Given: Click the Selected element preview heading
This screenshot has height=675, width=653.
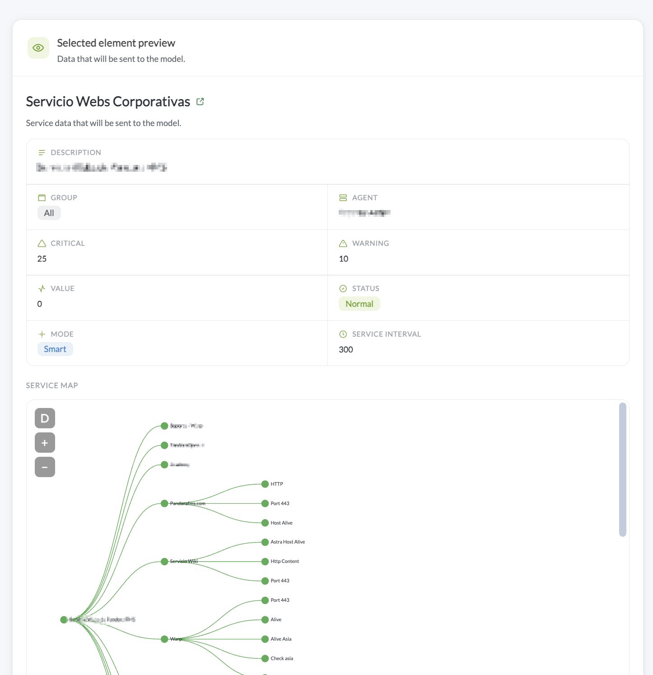Looking at the screenshot, I should [x=116, y=43].
